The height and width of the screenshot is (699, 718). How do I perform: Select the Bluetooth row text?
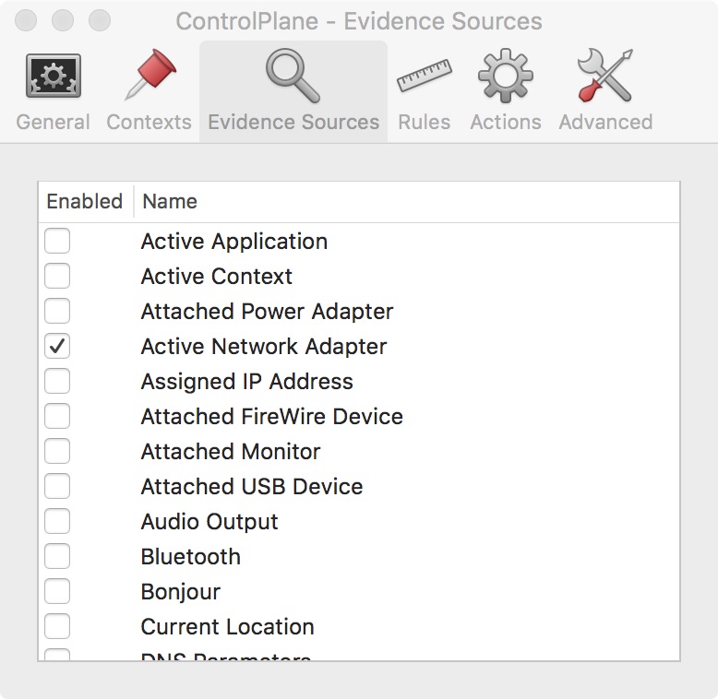[x=190, y=557]
